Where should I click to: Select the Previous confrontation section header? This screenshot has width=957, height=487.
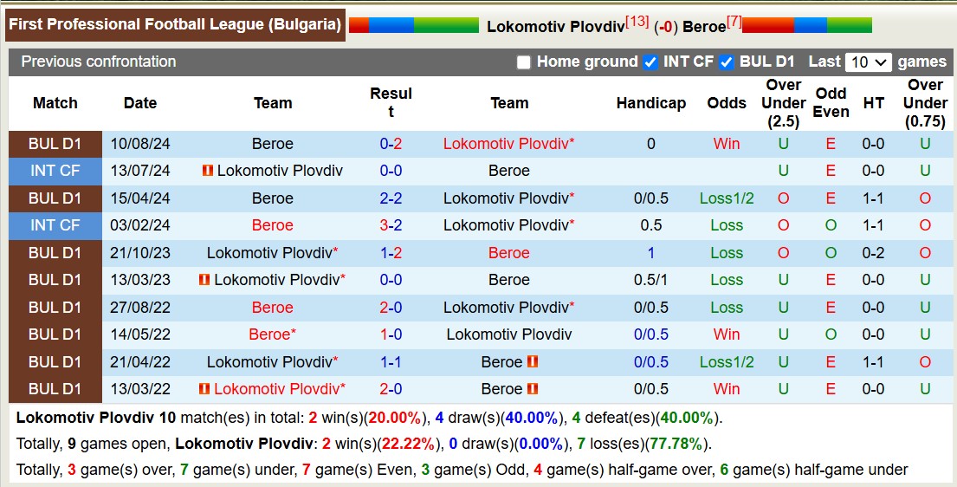point(99,62)
